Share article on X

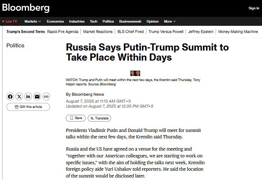[19, 96]
